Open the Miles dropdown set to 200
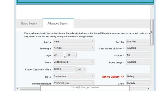Viewport: 162px width, 91px height. pos(81,70)
